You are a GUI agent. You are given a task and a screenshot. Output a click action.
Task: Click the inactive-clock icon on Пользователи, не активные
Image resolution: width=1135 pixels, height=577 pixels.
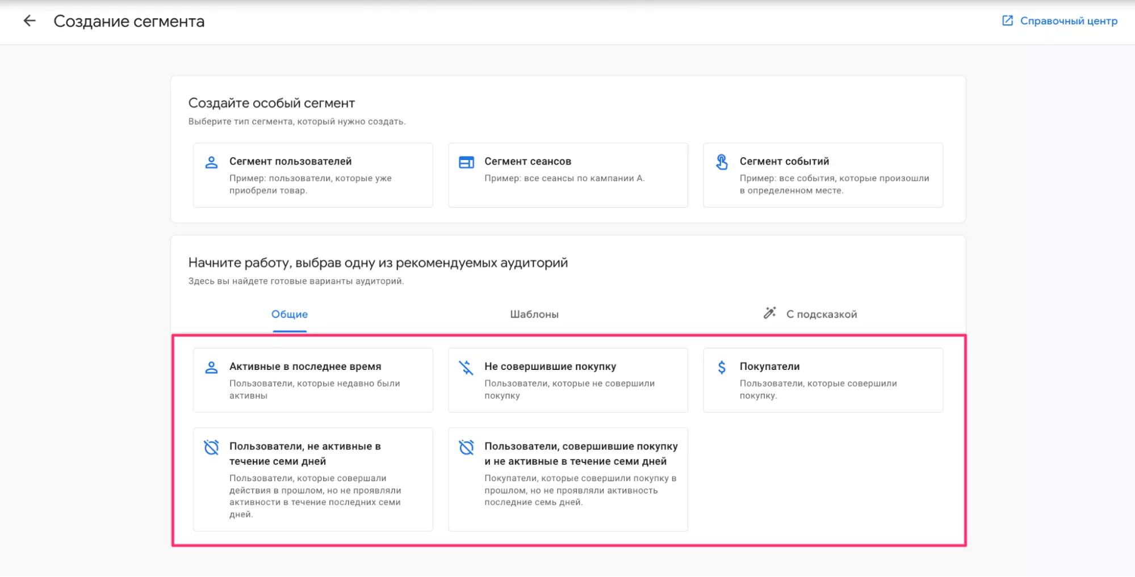tap(211, 448)
